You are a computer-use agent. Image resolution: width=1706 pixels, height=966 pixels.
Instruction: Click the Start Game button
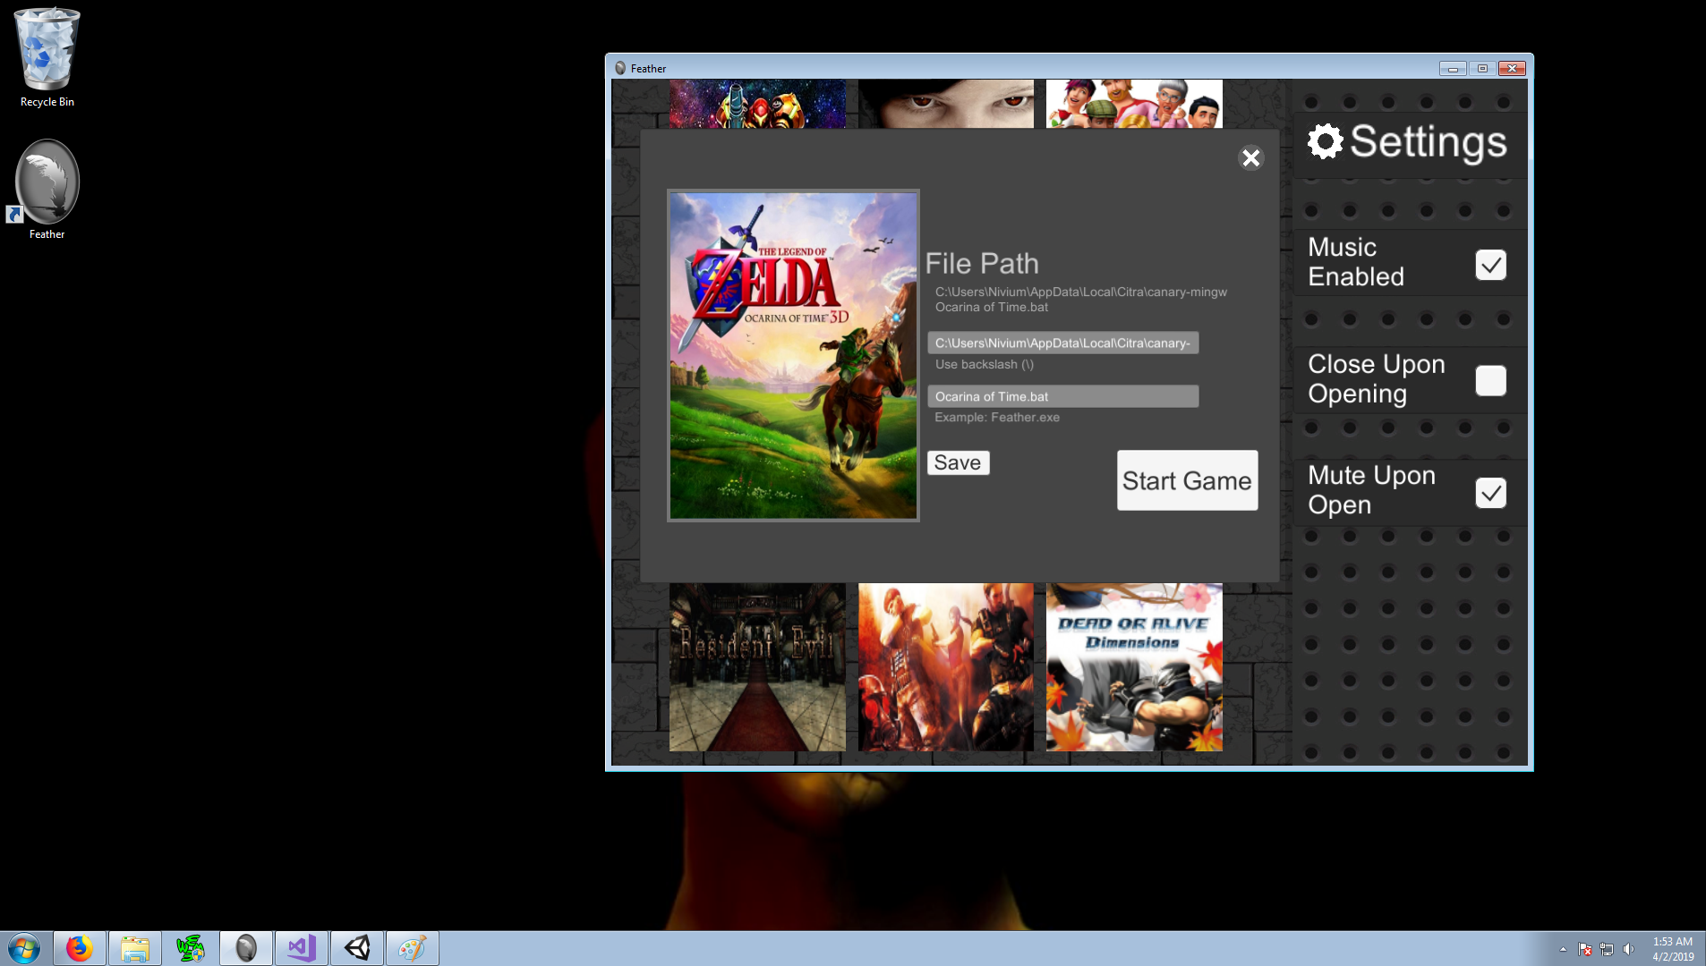click(x=1187, y=480)
